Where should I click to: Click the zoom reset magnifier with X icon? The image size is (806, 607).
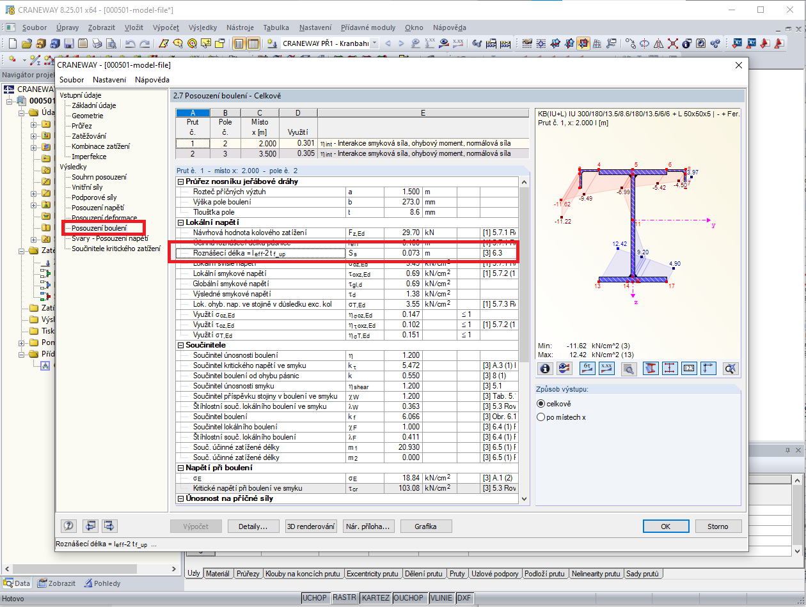[731, 368]
